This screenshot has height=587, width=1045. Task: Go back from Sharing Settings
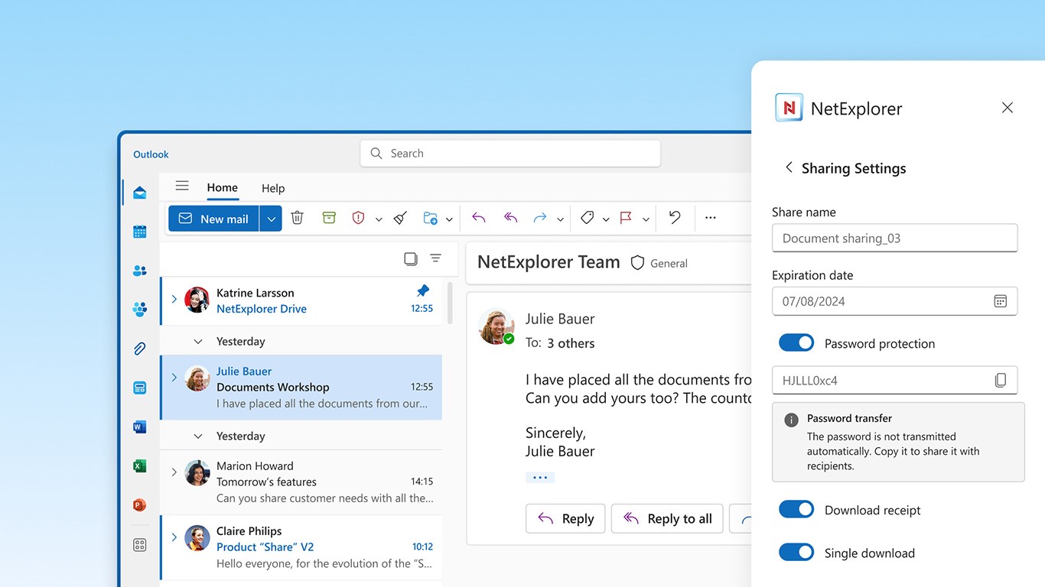click(x=789, y=167)
